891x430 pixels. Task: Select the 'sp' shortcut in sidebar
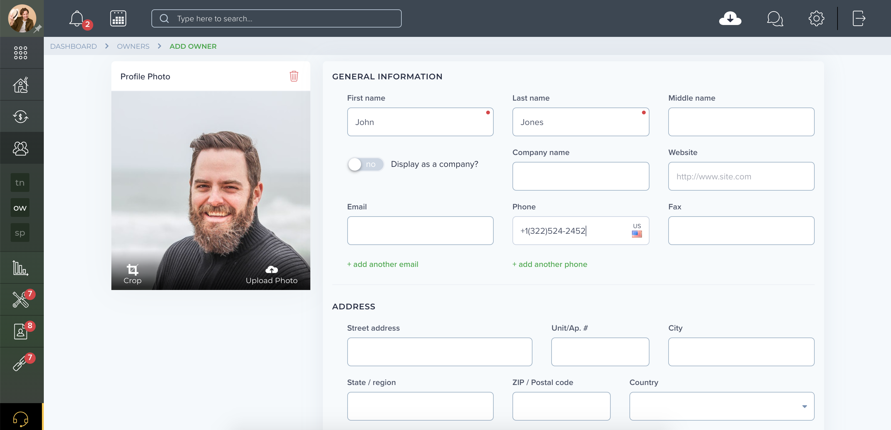point(20,232)
